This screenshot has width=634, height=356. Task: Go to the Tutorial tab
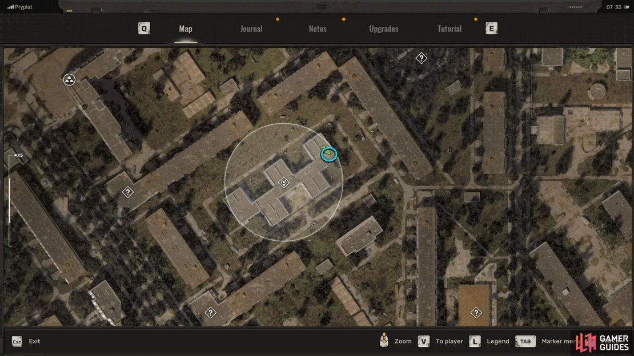[449, 29]
